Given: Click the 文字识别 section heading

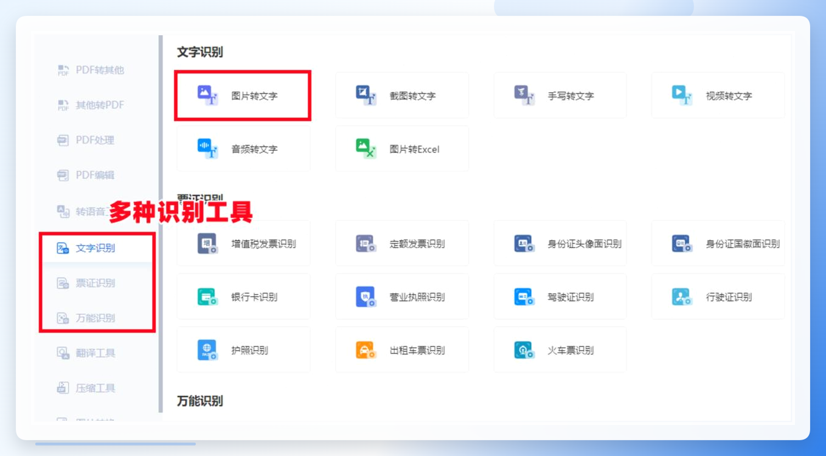Looking at the screenshot, I should click(x=200, y=52).
